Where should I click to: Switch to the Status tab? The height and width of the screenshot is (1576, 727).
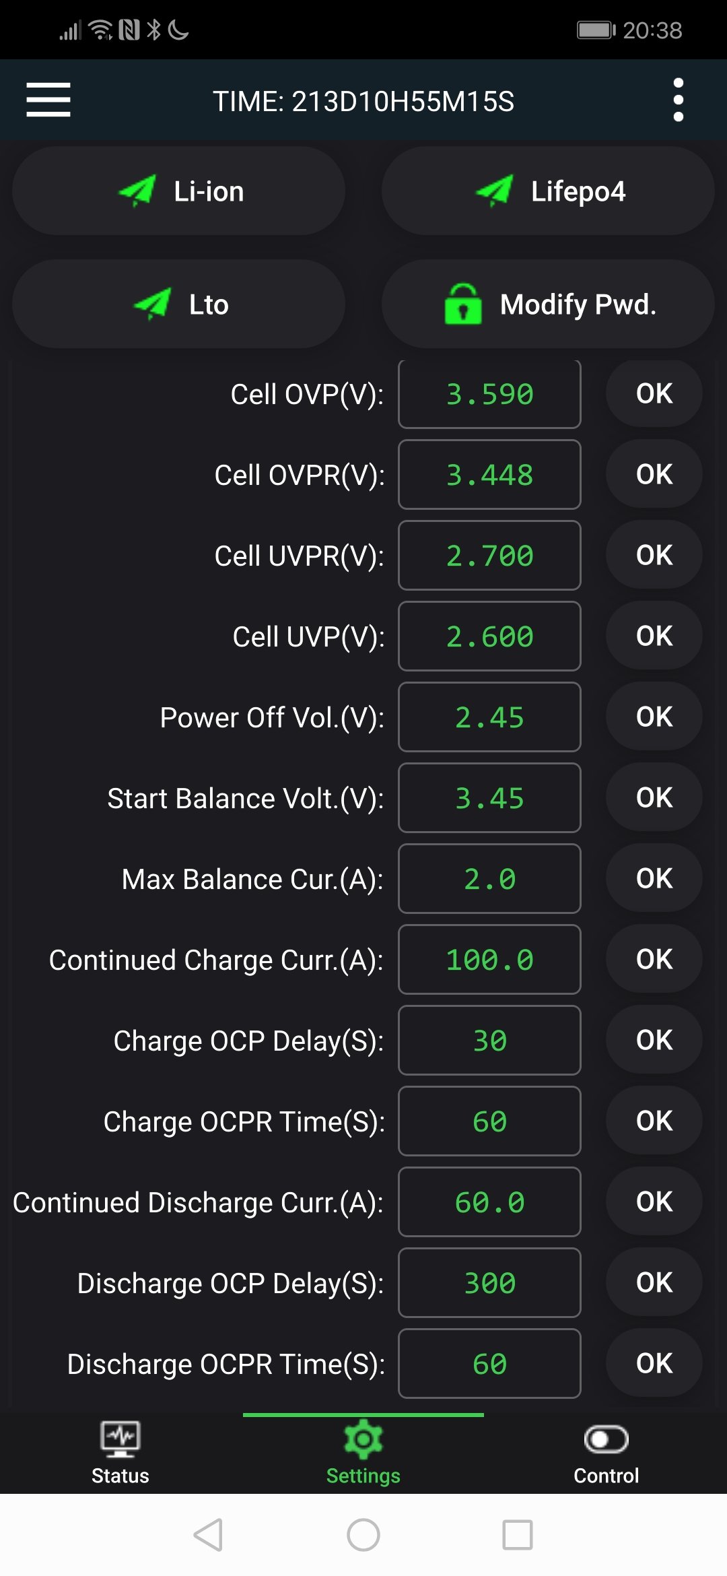click(x=120, y=1453)
